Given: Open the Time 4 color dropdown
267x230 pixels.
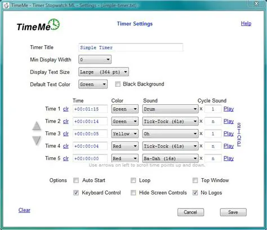Looking at the screenshot, I should (125, 146).
